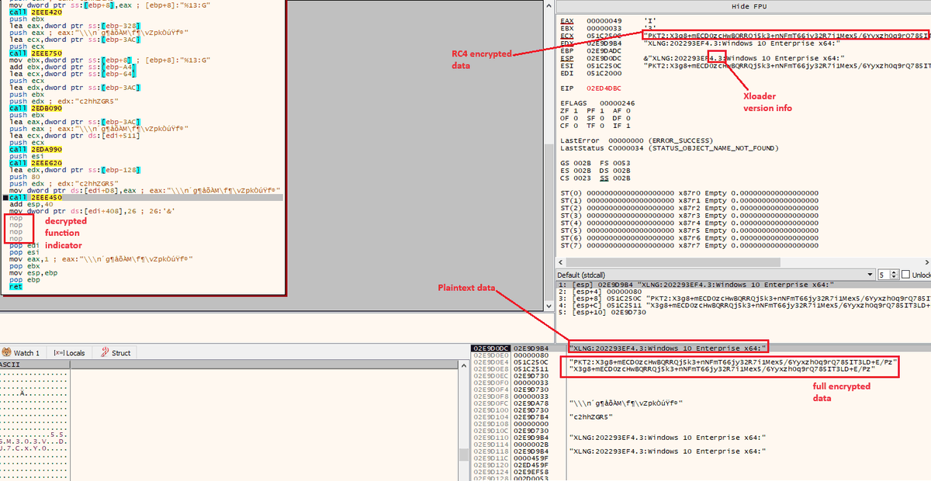931x481 pixels.
Task: Click the PF flag in registers
Action: pyautogui.click(x=596, y=110)
